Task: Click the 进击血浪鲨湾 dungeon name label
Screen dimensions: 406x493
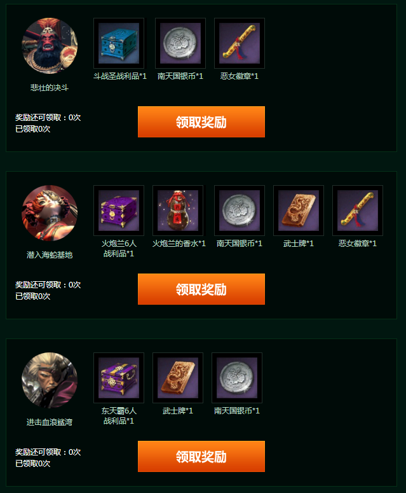Action: click(50, 422)
